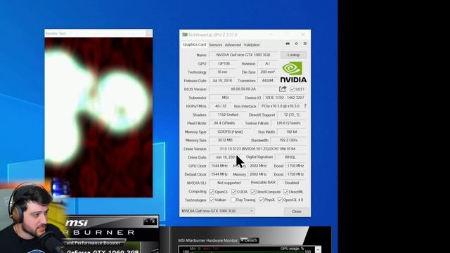450x253 pixels.
Task: Toggle the CUDA checkbox
Action: (x=233, y=192)
